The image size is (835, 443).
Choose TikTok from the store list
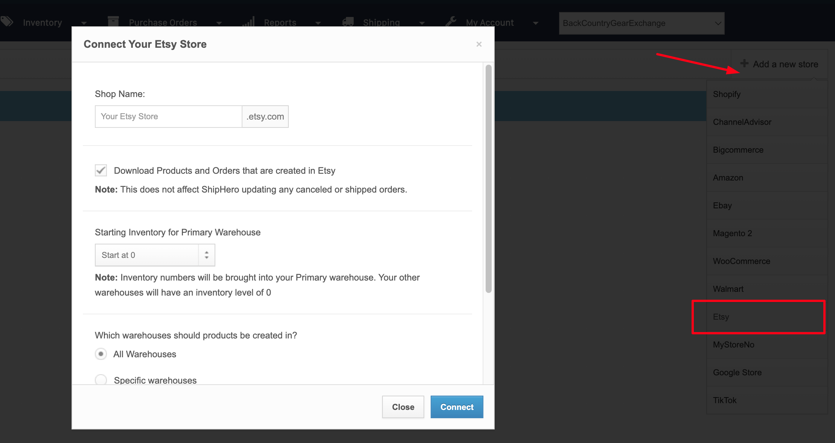[x=767, y=400]
